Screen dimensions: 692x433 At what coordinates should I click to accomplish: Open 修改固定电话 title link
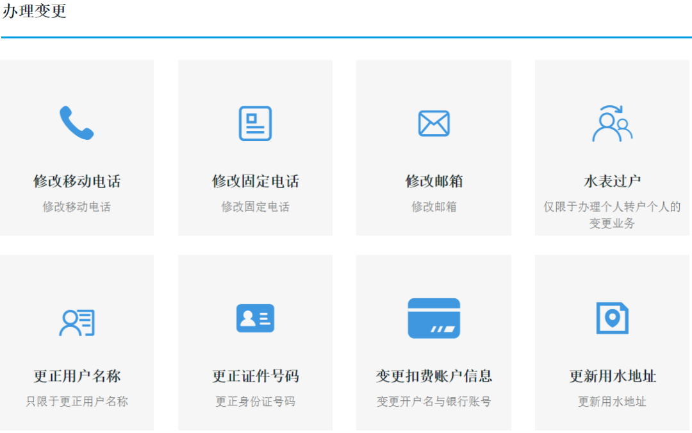[255, 182]
